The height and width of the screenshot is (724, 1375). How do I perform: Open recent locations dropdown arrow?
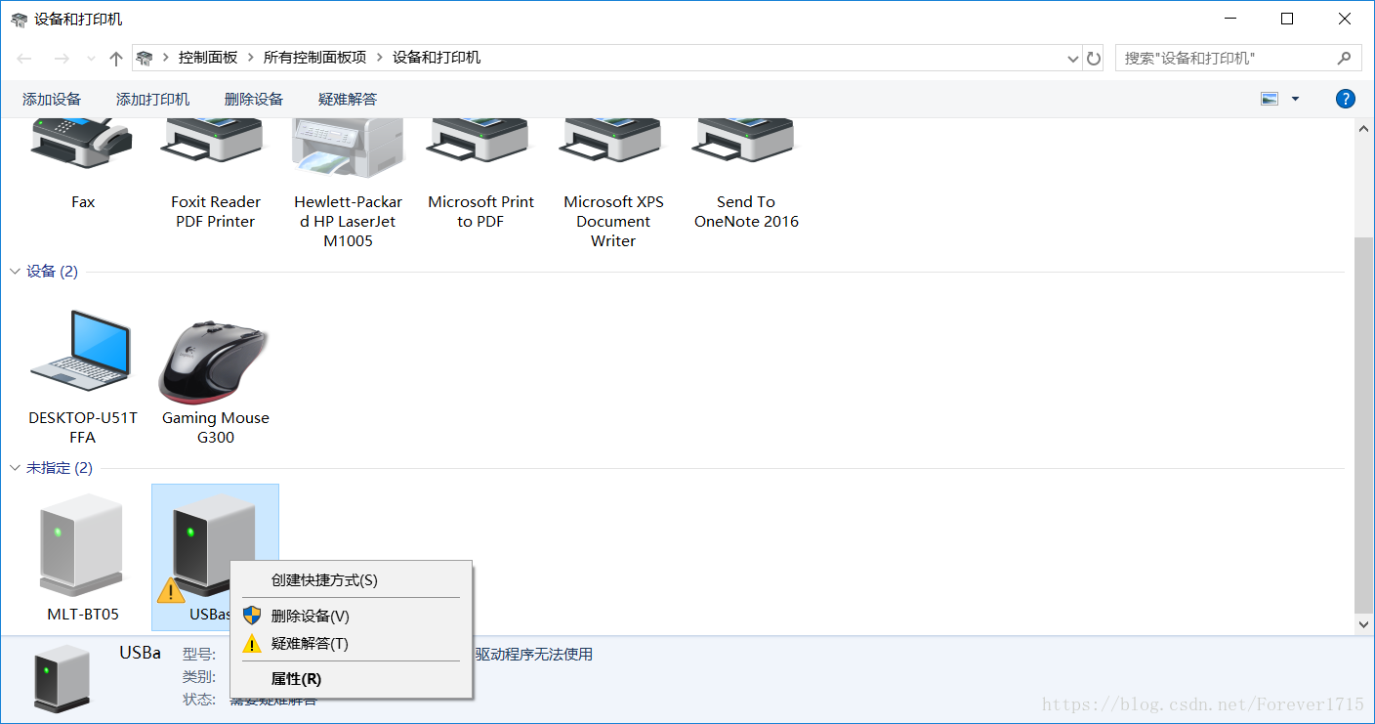(x=91, y=59)
